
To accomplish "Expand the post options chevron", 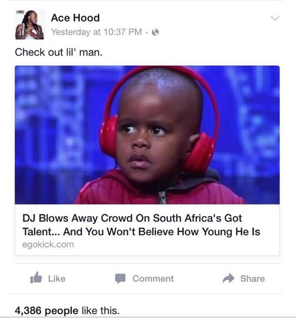I will [x=275, y=18].
